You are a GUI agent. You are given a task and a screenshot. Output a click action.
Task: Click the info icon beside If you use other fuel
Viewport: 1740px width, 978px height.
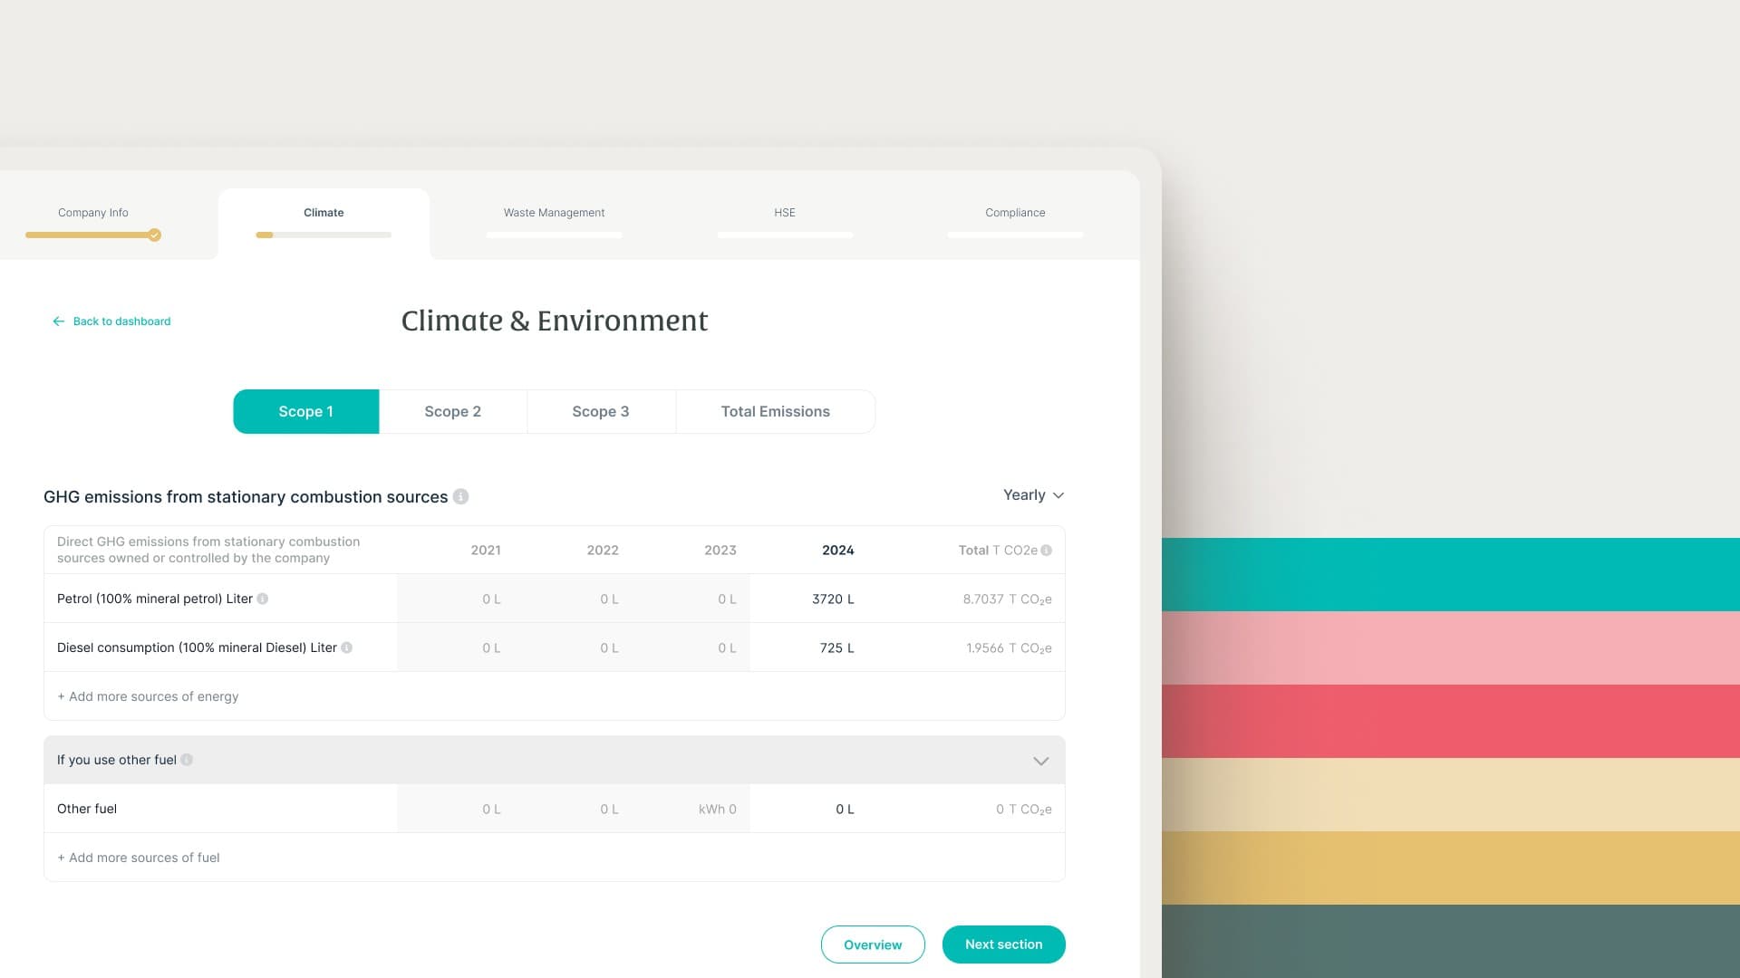(188, 760)
